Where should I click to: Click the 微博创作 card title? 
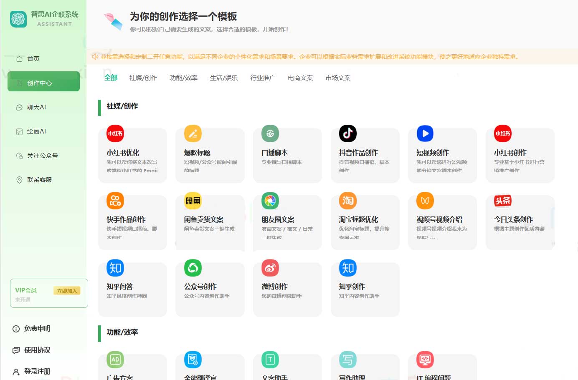(274, 287)
